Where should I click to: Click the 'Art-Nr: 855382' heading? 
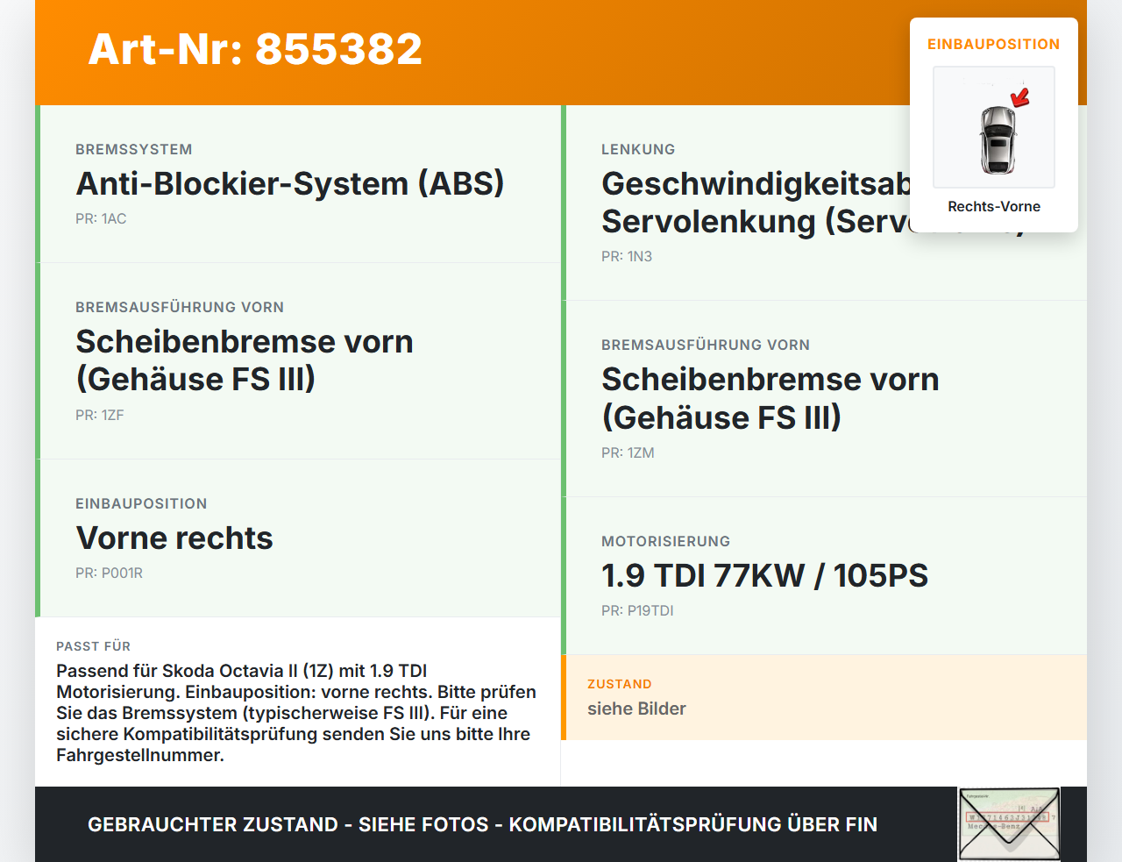click(x=255, y=49)
